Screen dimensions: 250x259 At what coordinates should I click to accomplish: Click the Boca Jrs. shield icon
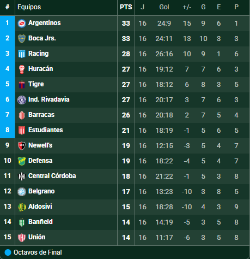(22, 39)
